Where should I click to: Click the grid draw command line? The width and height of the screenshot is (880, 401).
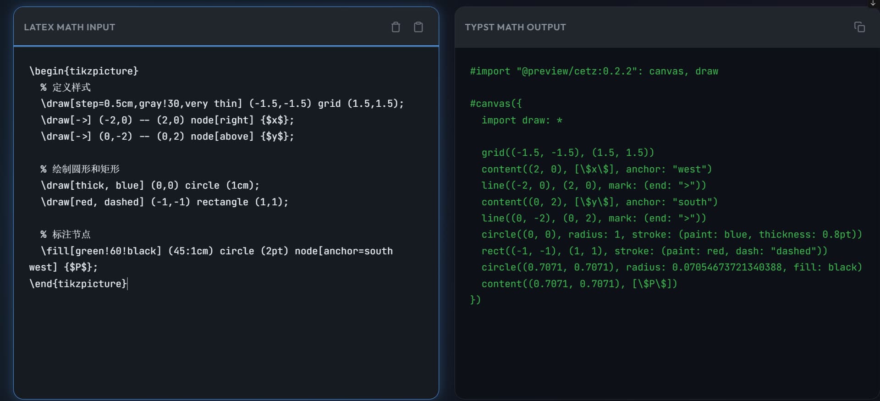(x=222, y=104)
